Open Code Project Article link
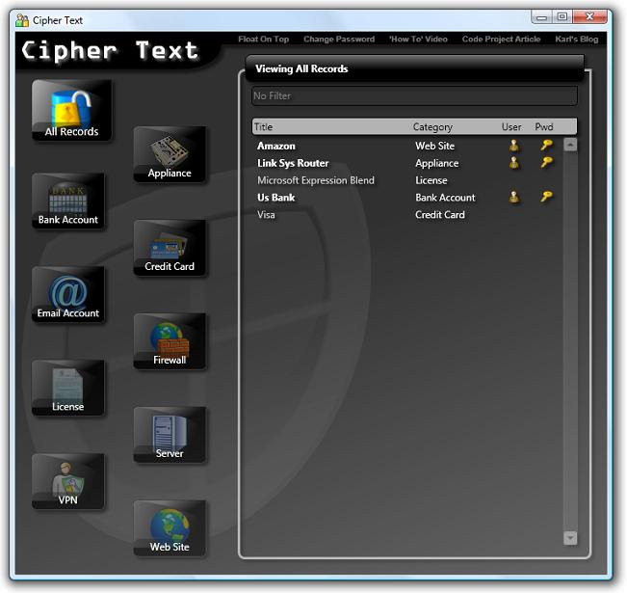 coord(501,39)
